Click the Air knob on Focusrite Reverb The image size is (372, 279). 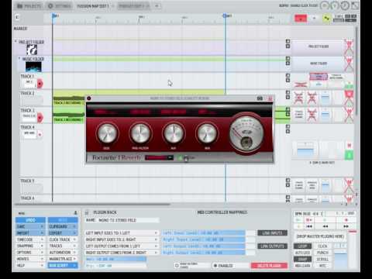174,133
